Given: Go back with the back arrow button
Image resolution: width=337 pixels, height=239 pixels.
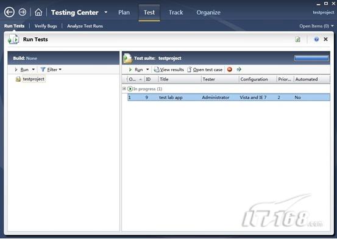Looking at the screenshot, I should 9,12.
